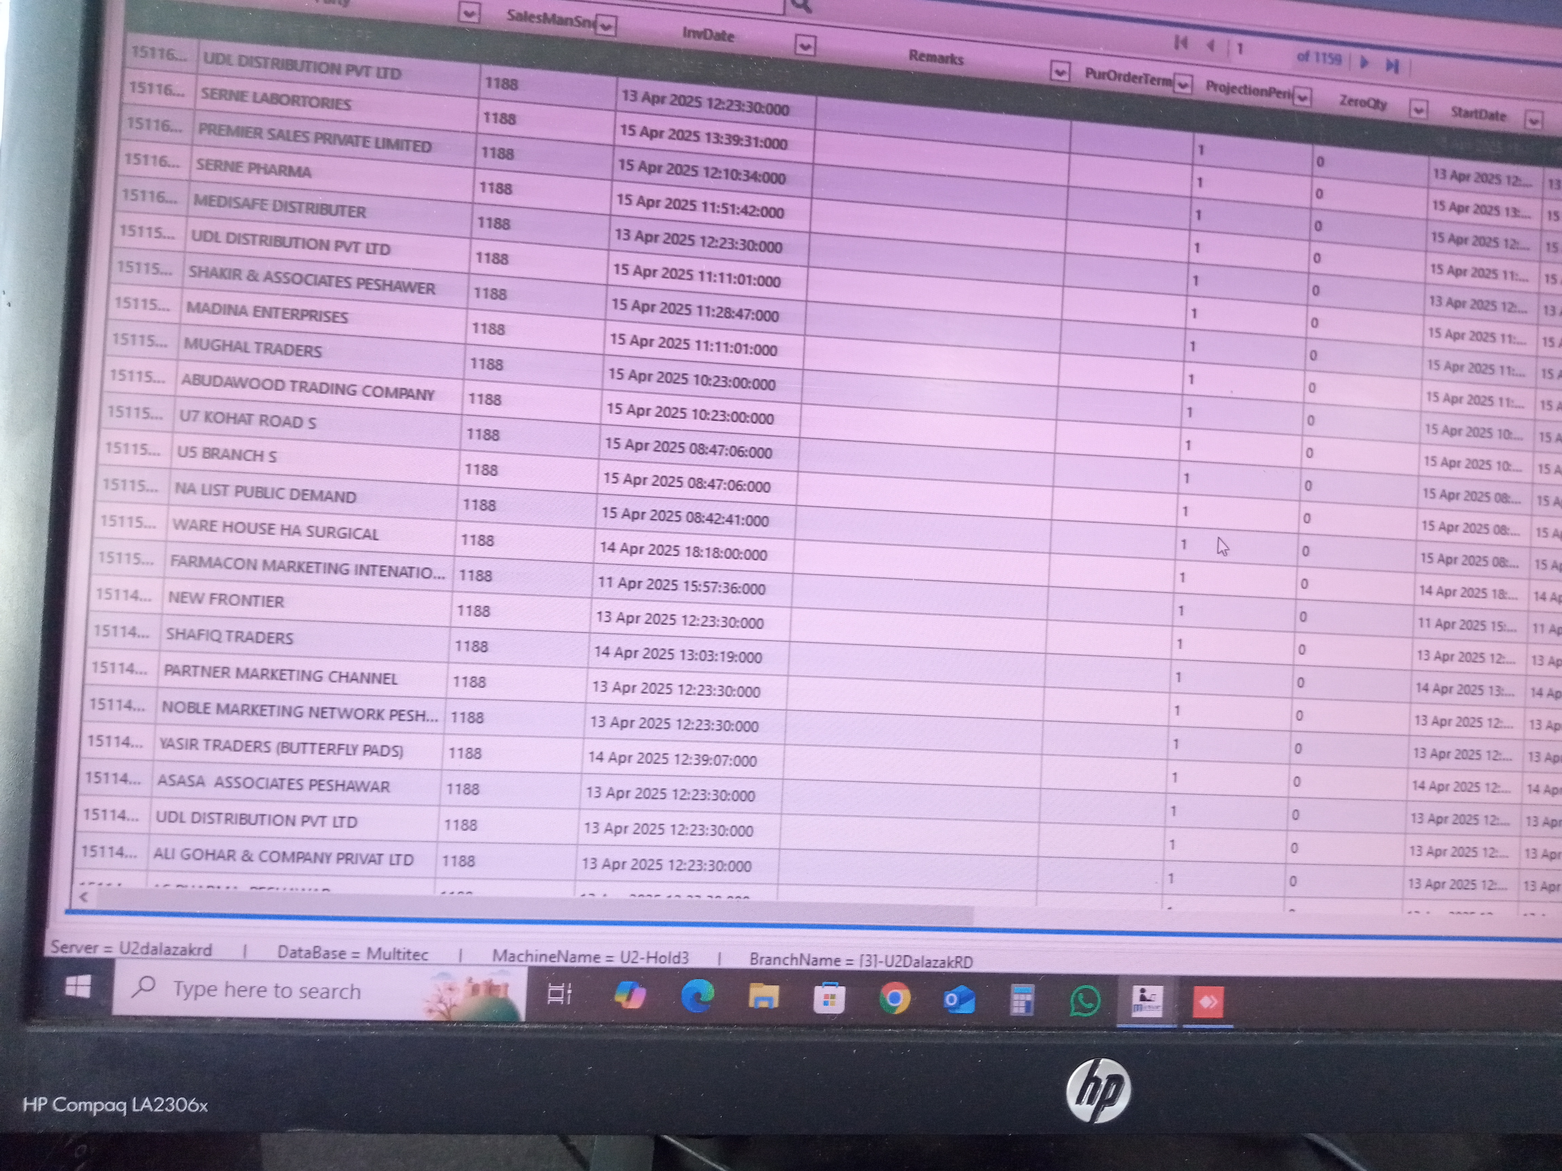Click the search magnifier icon above grid

(x=801, y=6)
